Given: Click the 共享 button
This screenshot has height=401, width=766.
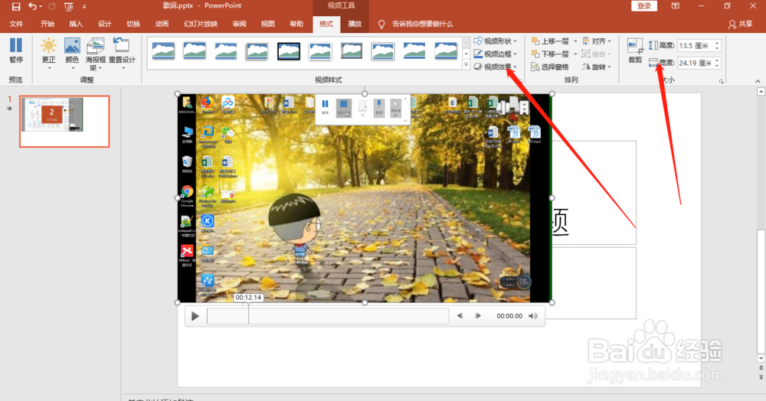Looking at the screenshot, I should [741, 24].
